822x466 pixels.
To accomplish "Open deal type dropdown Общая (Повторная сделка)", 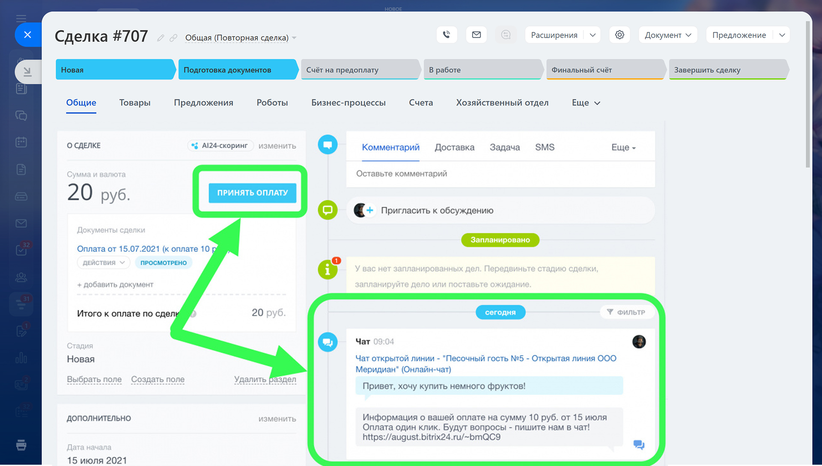I will (x=241, y=38).
